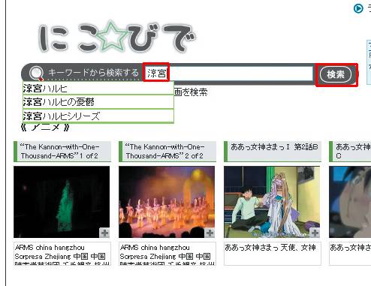
Task: Play the anime goddess scene thumbnail
Action: pyautogui.click(x=272, y=202)
